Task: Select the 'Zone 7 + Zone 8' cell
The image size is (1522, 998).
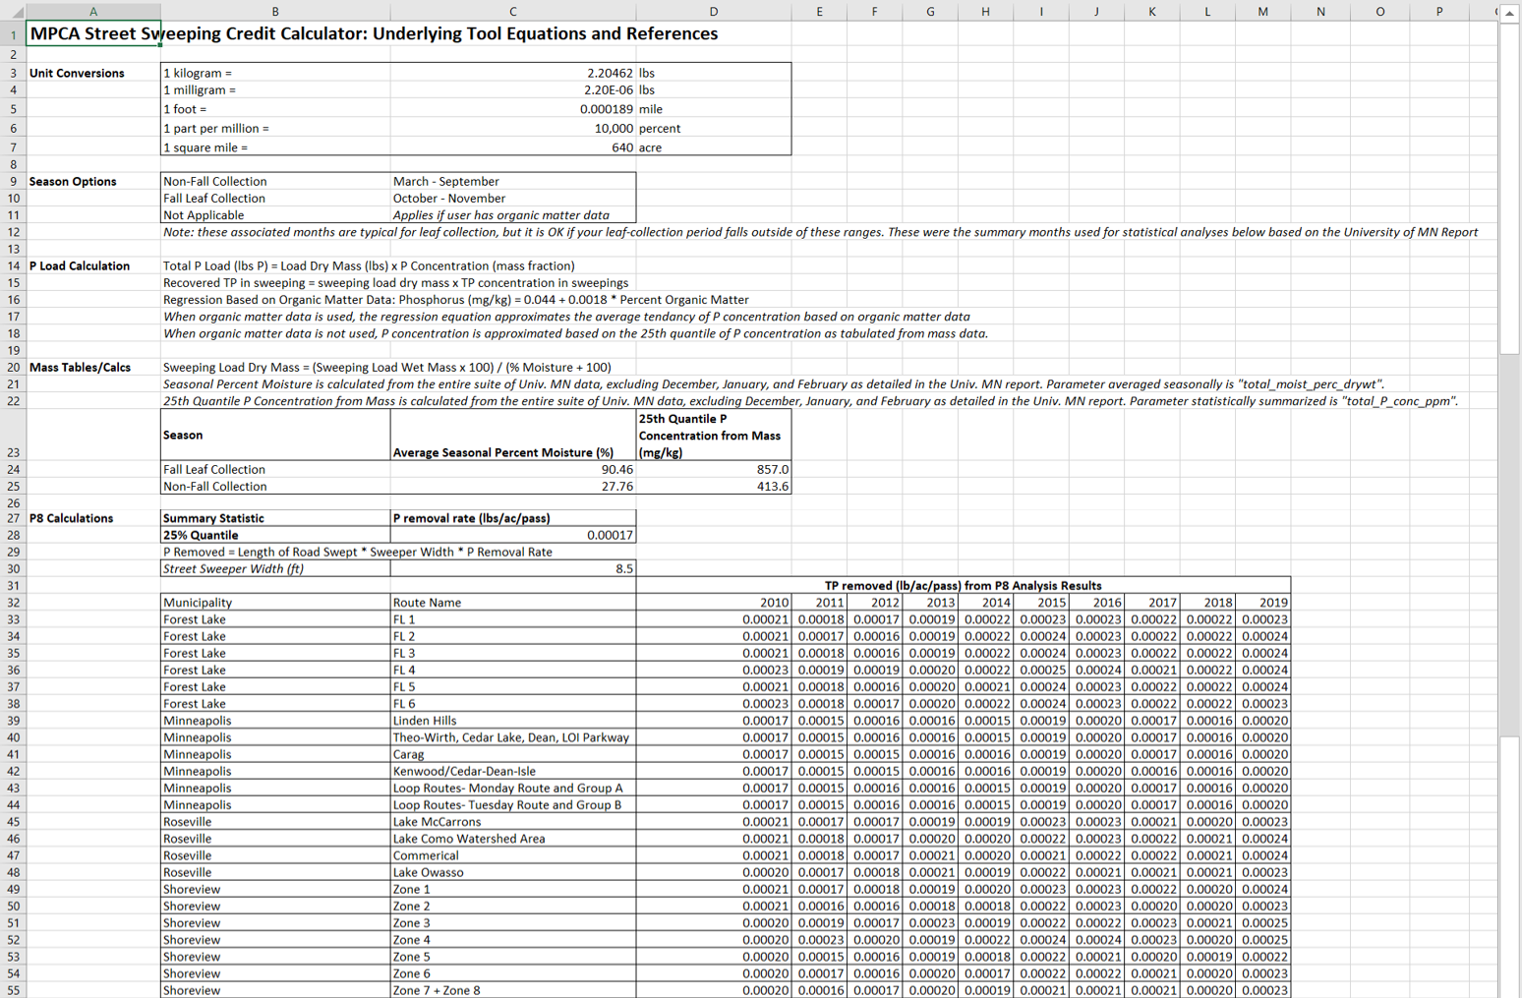Action: [x=512, y=990]
